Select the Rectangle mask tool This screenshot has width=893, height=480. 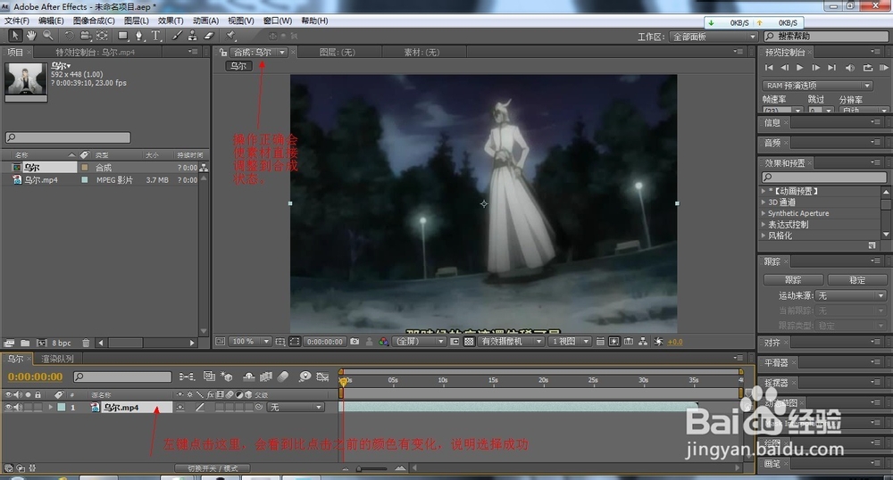point(122,36)
